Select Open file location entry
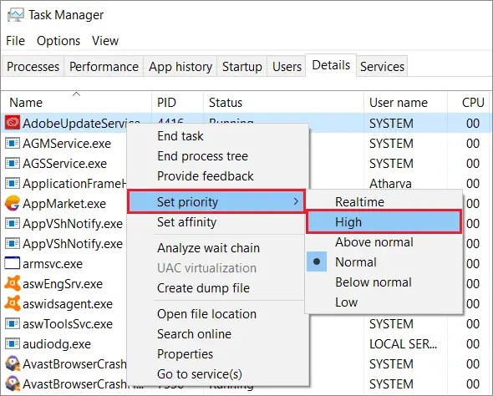The width and height of the screenshot is (493, 396). (206, 314)
